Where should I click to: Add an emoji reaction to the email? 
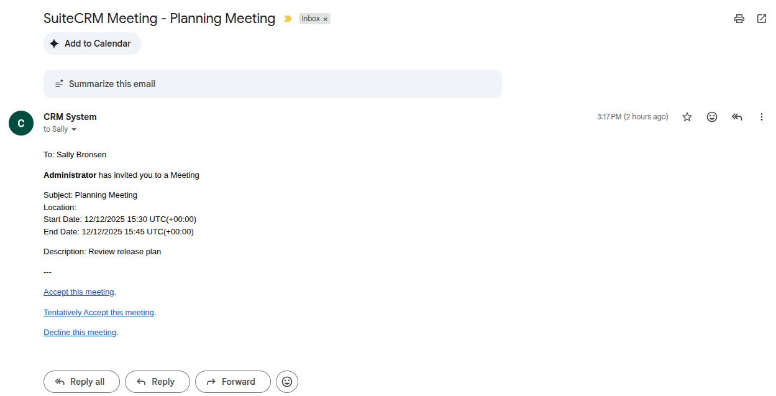(x=711, y=116)
